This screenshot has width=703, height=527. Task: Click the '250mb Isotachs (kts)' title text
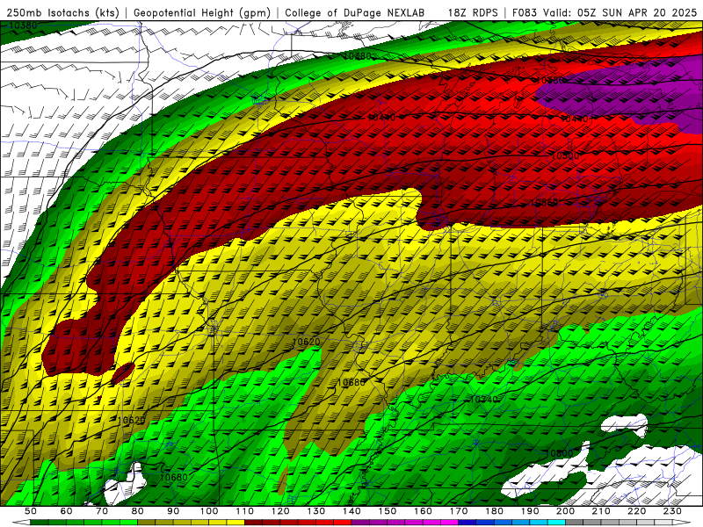[62, 13]
